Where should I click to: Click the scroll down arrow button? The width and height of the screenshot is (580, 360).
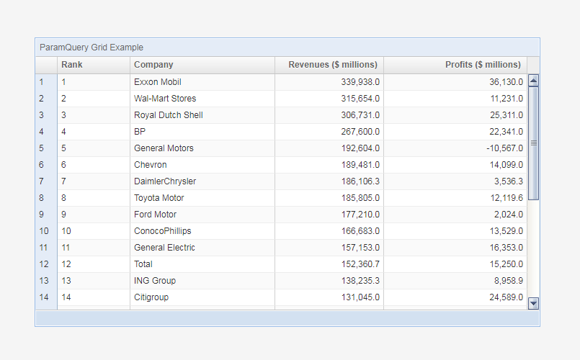click(533, 303)
